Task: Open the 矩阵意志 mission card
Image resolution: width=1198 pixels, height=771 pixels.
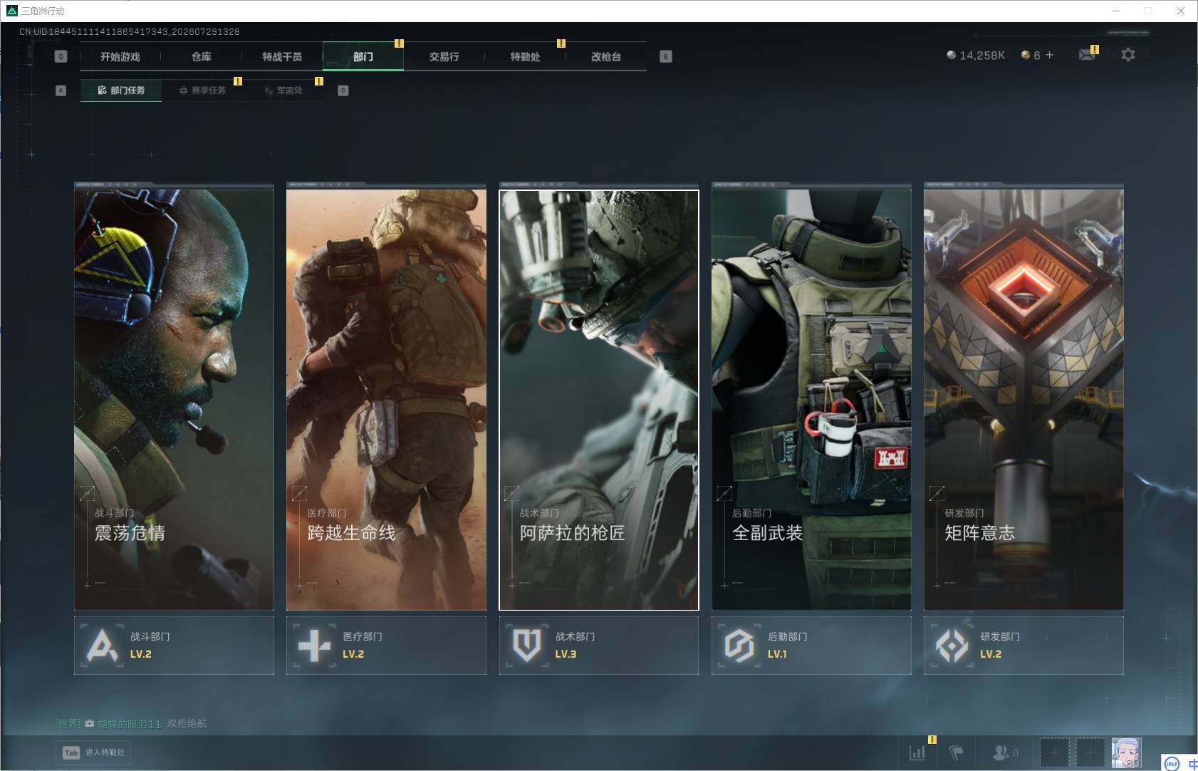Action: 1023,399
